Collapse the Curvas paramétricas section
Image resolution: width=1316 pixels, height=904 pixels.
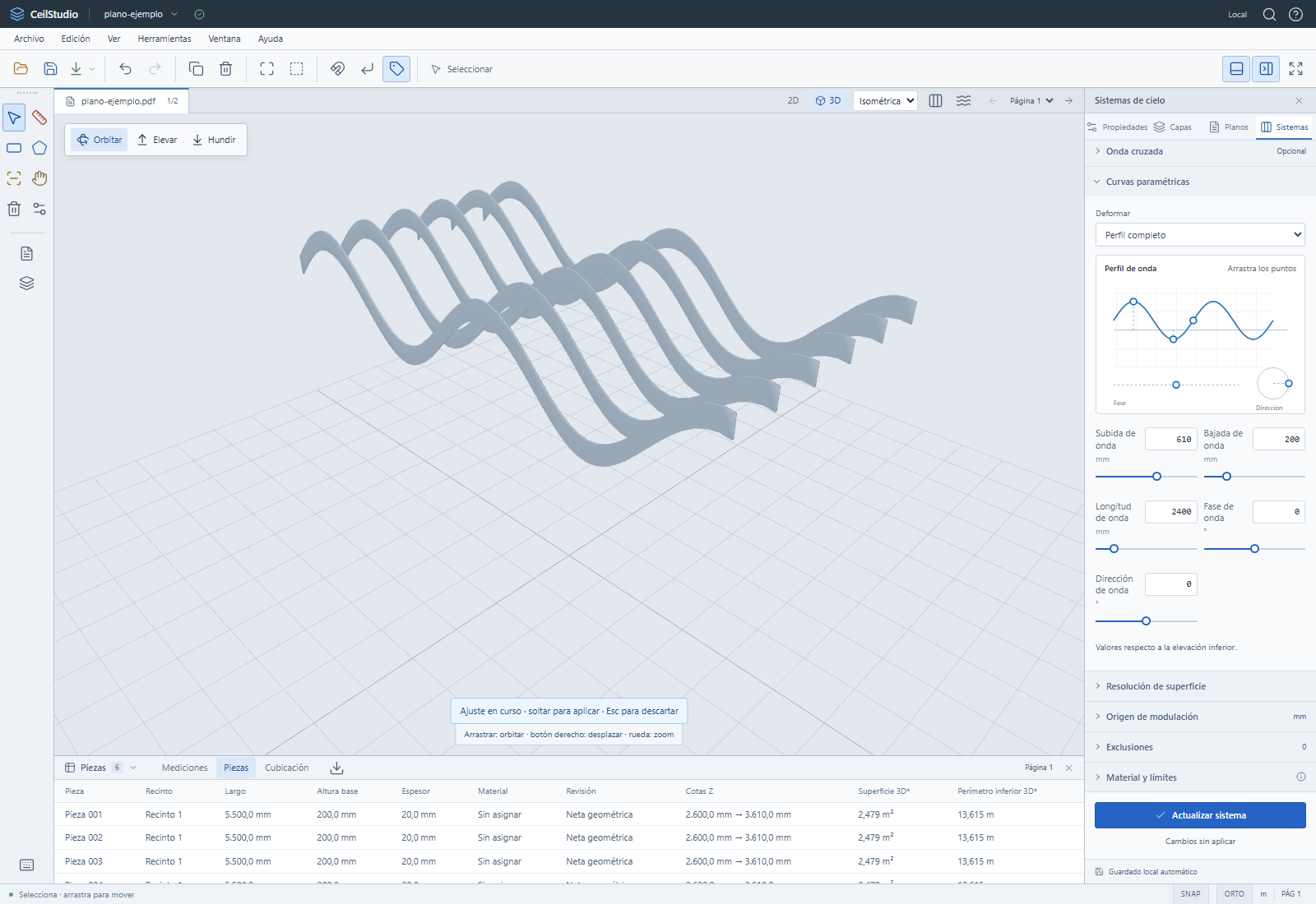1200,182
